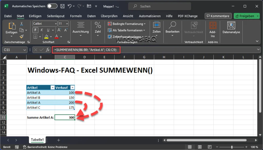
Task: Click the zoom out minus button
Action: pos(217,147)
